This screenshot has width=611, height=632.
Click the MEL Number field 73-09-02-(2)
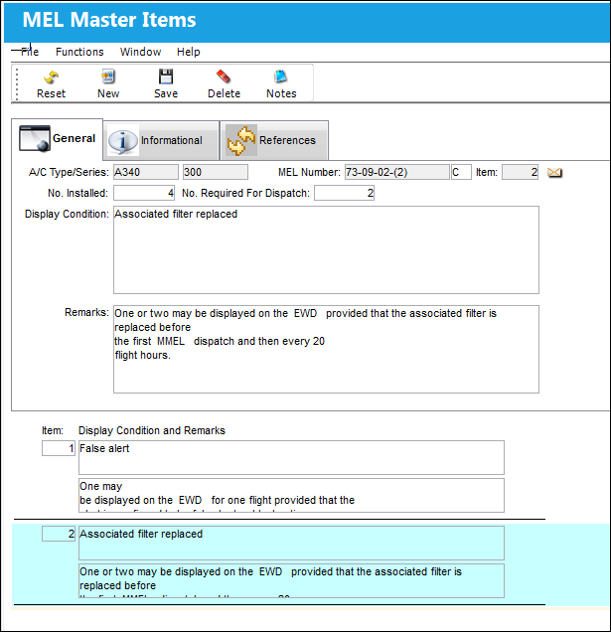[x=396, y=172]
